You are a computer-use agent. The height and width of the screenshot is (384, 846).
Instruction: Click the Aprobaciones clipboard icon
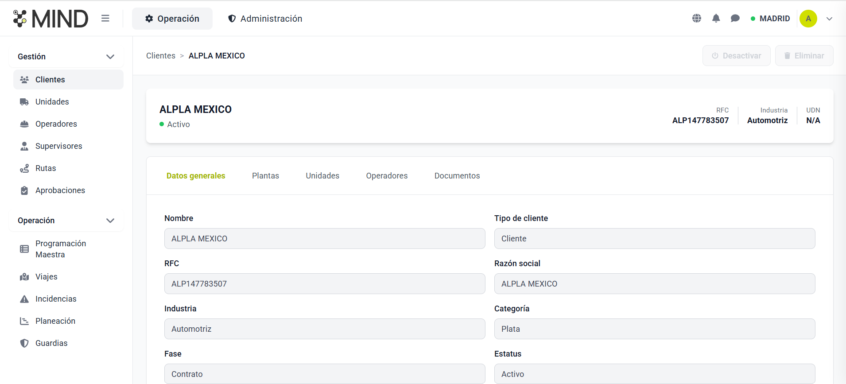click(24, 190)
